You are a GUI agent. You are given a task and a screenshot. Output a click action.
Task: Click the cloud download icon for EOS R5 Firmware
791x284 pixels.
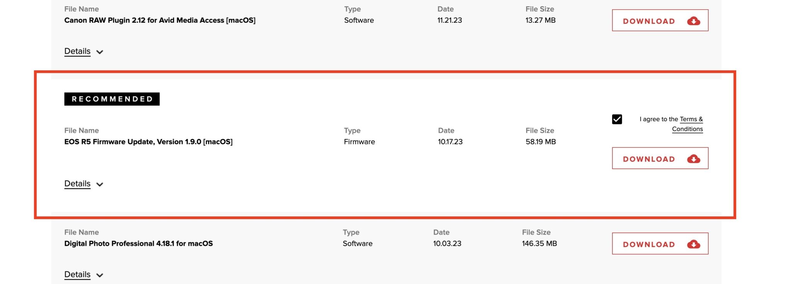pyautogui.click(x=694, y=159)
